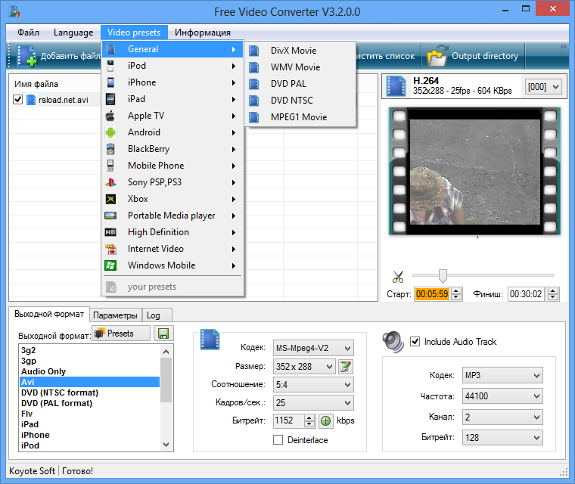Click the Старт time field 00:05:59

pyautogui.click(x=432, y=294)
